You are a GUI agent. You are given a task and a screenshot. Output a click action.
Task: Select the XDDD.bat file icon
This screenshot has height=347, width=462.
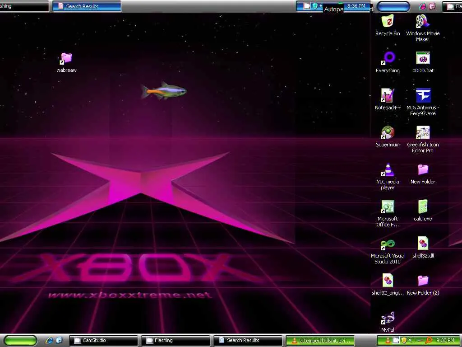pos(423,62)
